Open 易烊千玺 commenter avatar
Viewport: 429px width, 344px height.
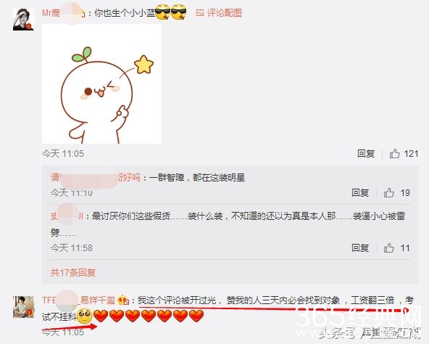(x=24, y=307)
